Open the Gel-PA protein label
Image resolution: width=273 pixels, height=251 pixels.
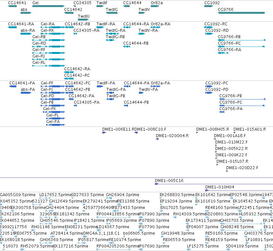click(x=53, y=121)
